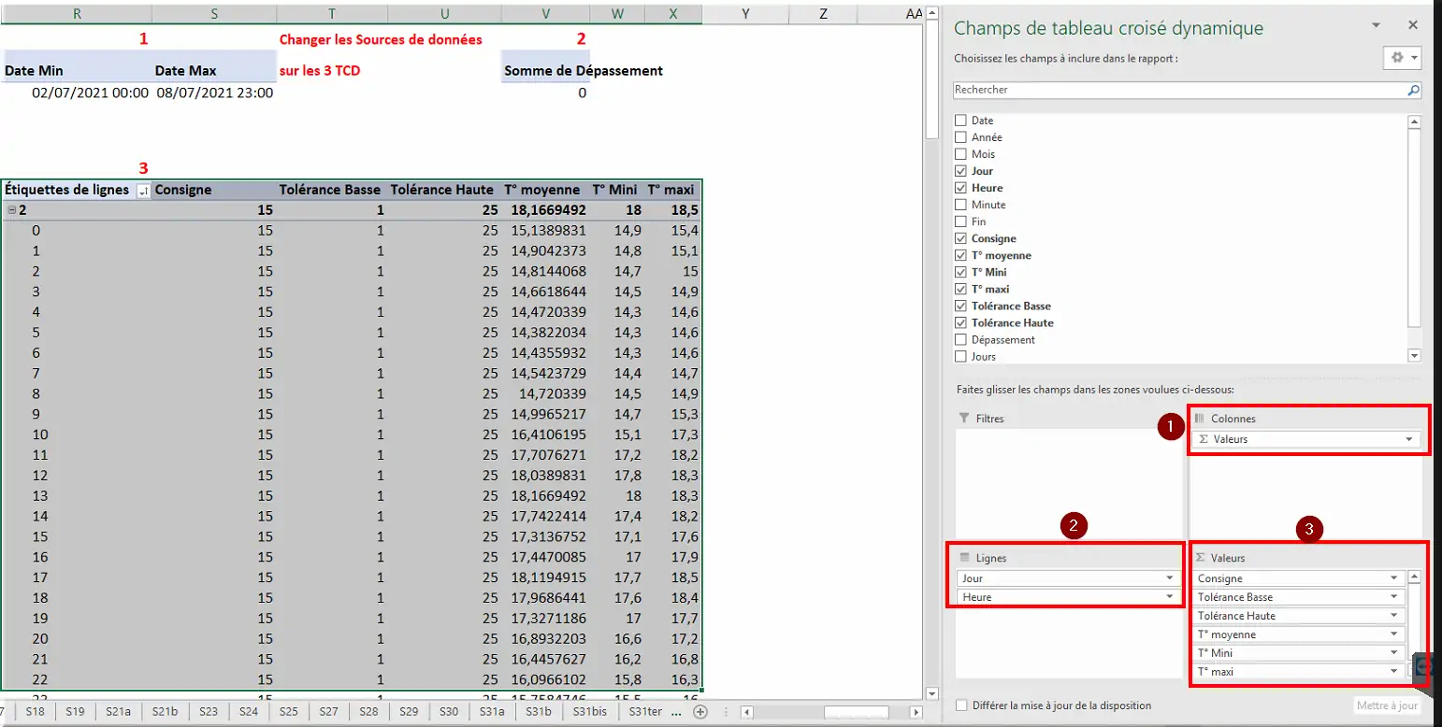Viewport: 1442px width, 727px height.
Task: Check the Jours field checkbox
Action: coord(960,356)
